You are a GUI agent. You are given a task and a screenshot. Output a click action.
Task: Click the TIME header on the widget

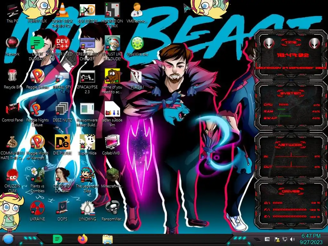[291, 43]
